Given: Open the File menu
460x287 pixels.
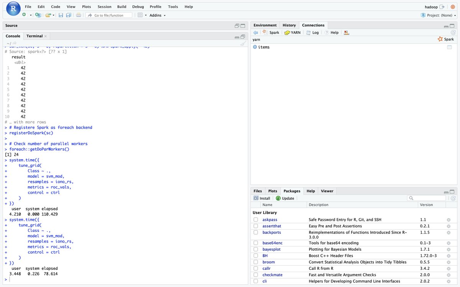Looking at the screenshot, I should coord(28,7).
